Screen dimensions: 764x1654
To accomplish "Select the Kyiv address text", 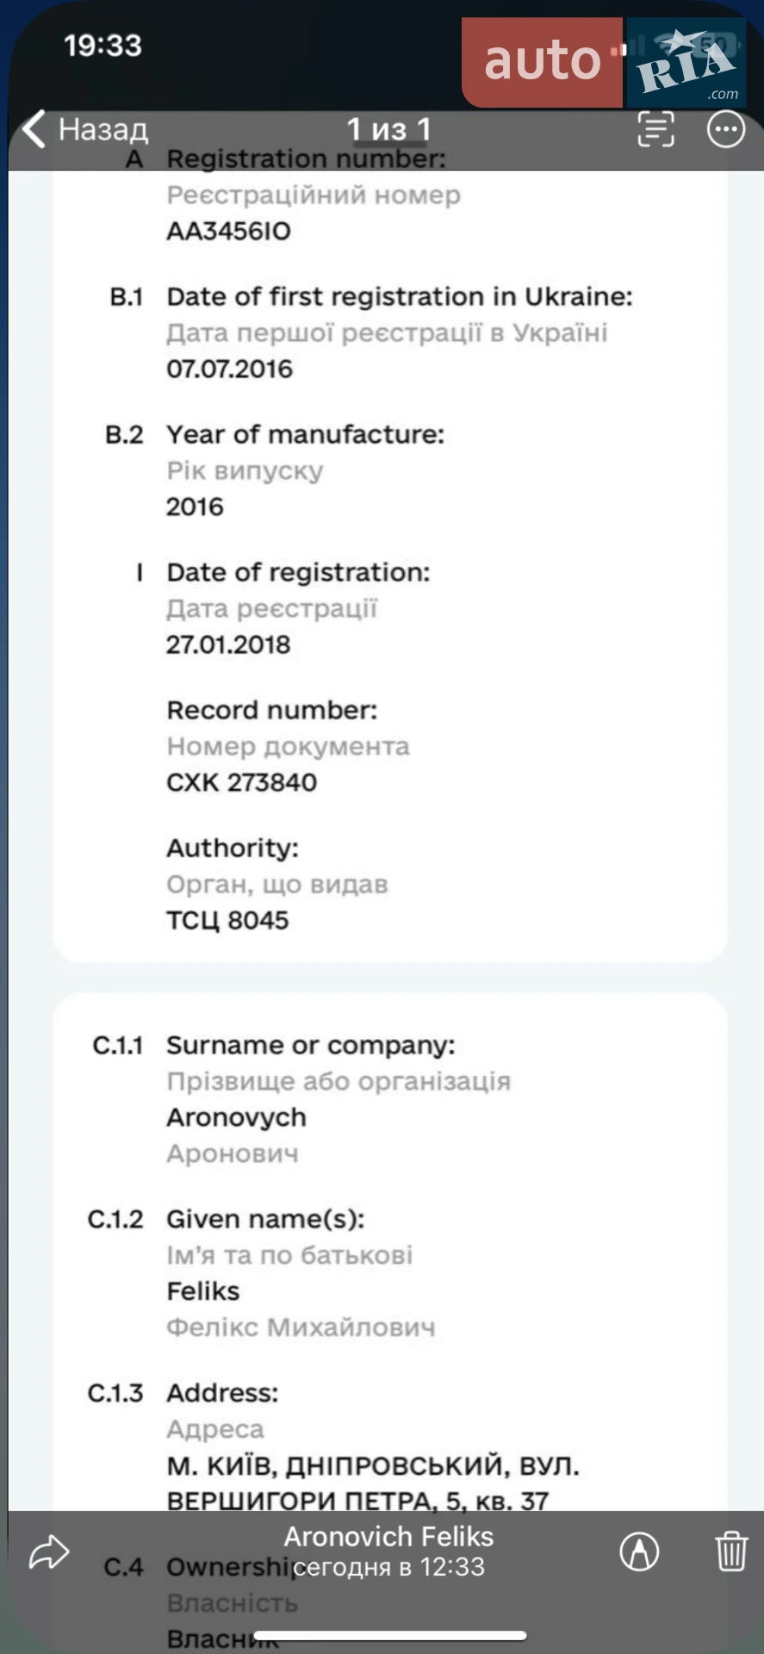I will (x=373, y=1483).
